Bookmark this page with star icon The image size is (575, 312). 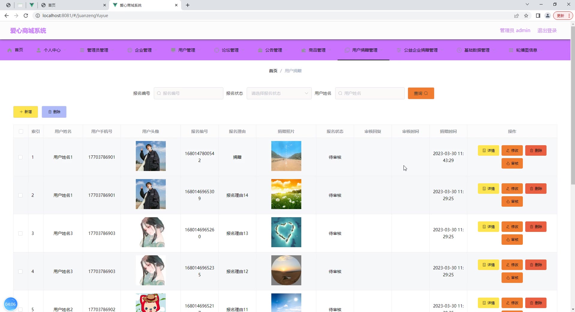coord(526,16)
